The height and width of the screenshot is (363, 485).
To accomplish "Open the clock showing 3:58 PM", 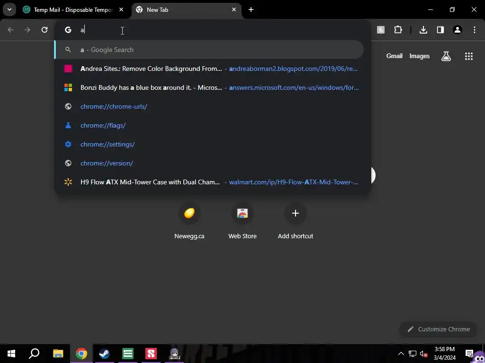I will point(444,354).
